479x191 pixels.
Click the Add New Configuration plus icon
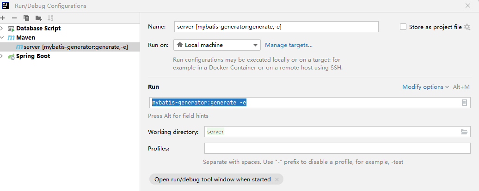pyautogui.click(x=2, y=18)
